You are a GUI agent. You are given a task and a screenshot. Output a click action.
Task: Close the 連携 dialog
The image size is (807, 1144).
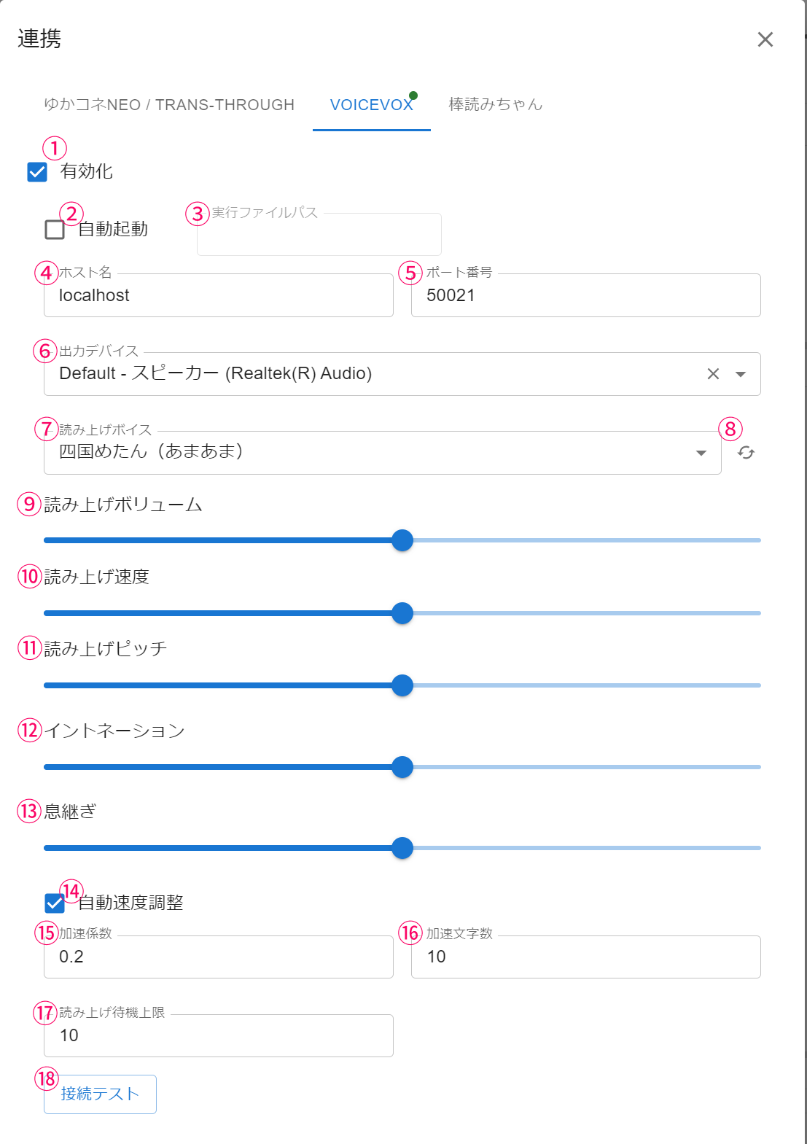pyautogui.click(x=765, y=39)
